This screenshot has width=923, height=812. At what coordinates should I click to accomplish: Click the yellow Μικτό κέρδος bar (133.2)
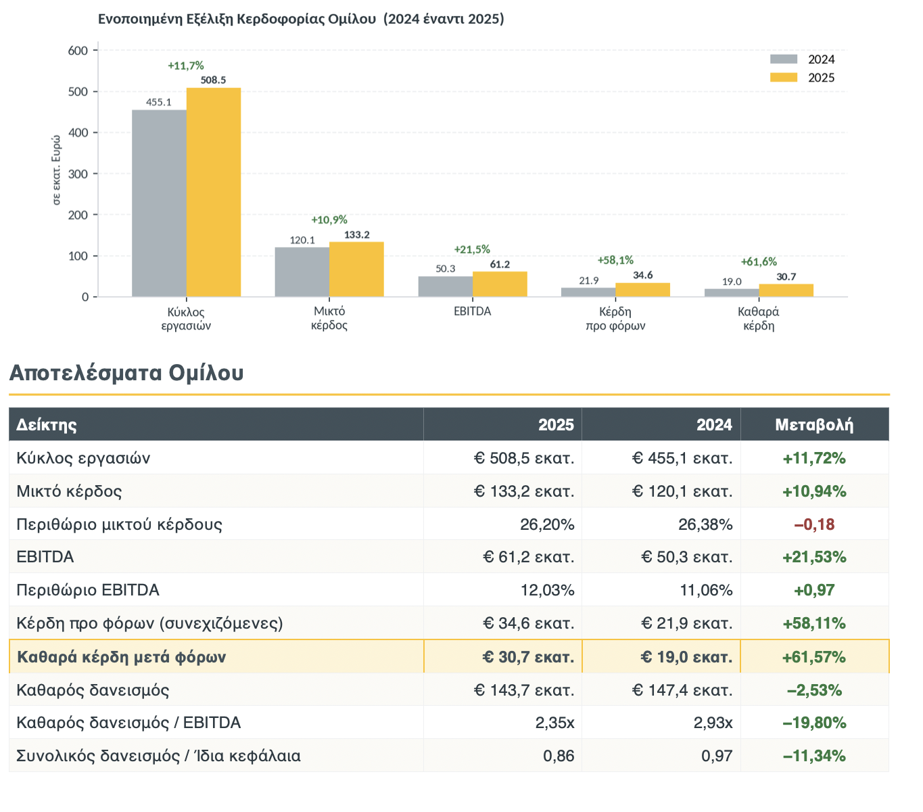(356, 269)
